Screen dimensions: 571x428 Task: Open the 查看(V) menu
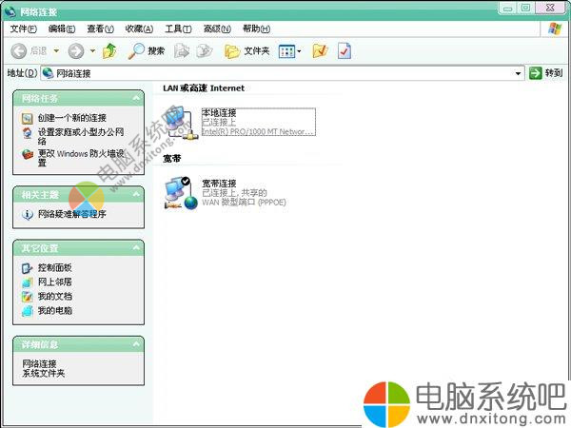pyautogui.click(x=101, y=29)
